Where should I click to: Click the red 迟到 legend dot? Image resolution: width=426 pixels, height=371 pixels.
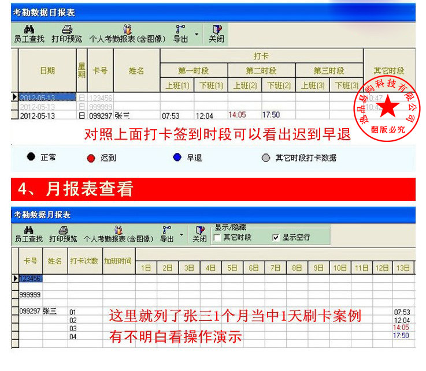click(x=91, y=158)
